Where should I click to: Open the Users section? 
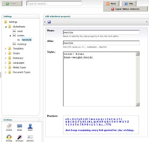pyautogui.click(x=30, y=127)
